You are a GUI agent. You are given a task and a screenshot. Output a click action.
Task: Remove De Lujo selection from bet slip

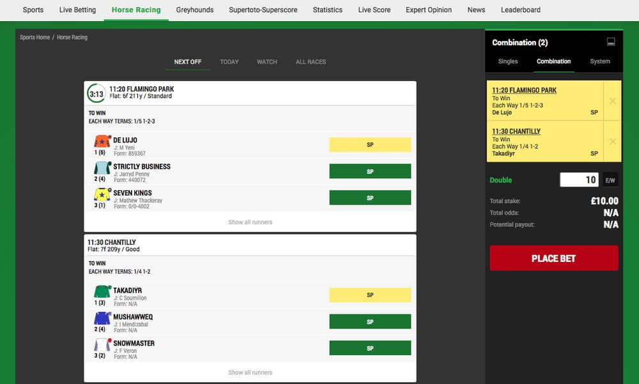tap(613, 101)
